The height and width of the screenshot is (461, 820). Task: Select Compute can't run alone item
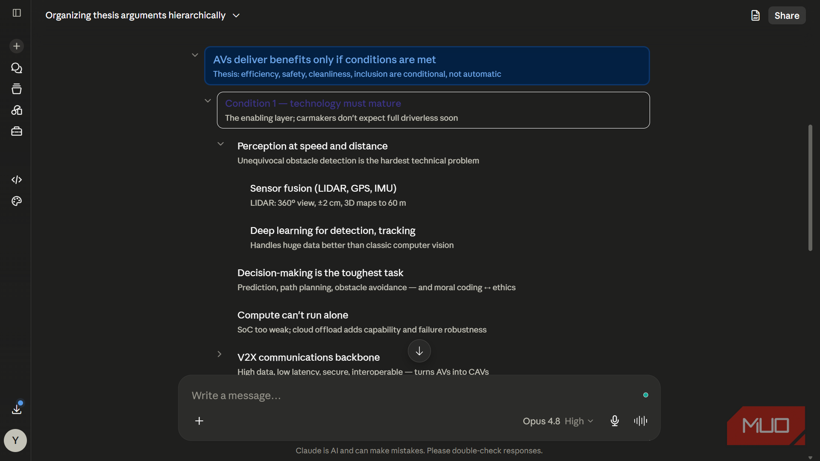point(293,315)
